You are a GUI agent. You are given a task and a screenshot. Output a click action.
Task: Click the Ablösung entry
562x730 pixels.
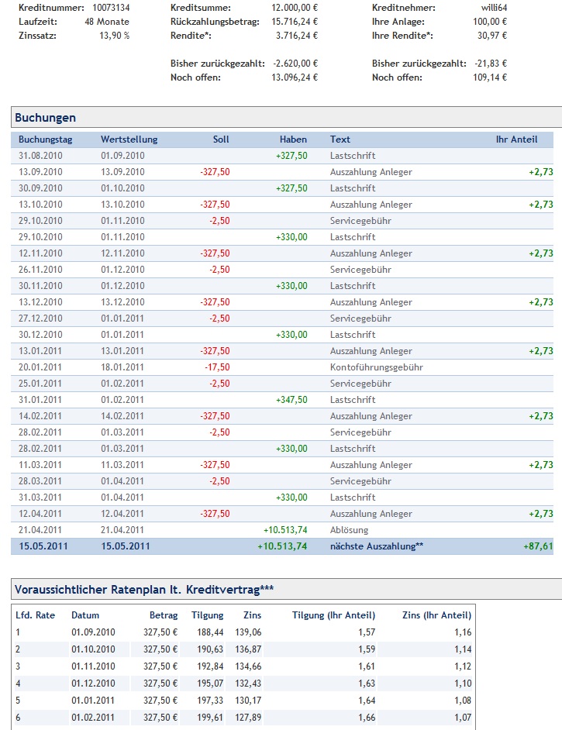coord(349,530)
